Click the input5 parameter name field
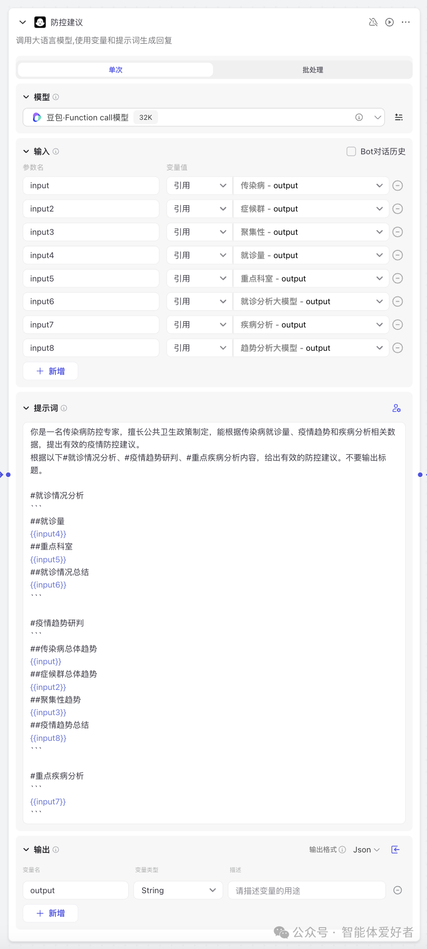The width and height of the screenshot is (427, 949). [91, 278]
